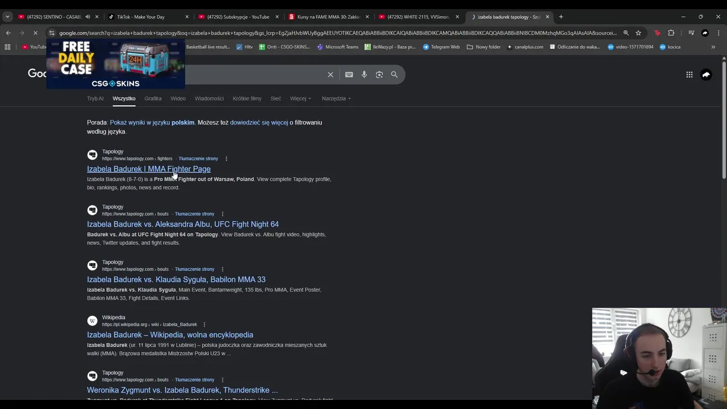Open more options for Badurek vs. Albu result

(x=222, y=214)
